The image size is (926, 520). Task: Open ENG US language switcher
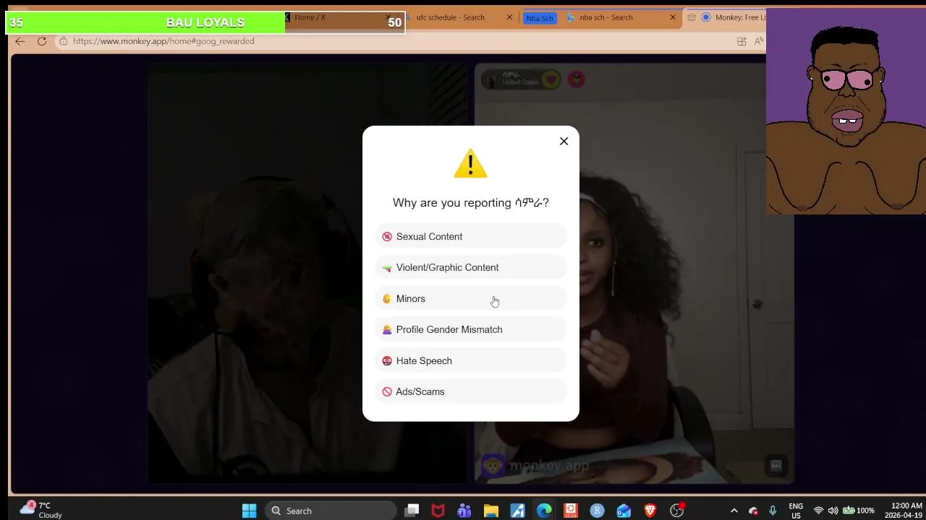click(x=796, y=511)
